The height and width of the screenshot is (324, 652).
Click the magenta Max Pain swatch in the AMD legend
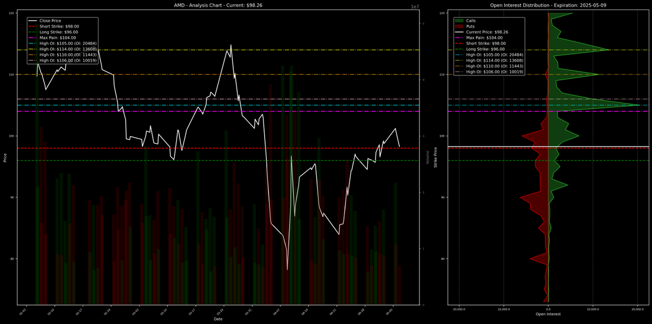coord(33,38)
